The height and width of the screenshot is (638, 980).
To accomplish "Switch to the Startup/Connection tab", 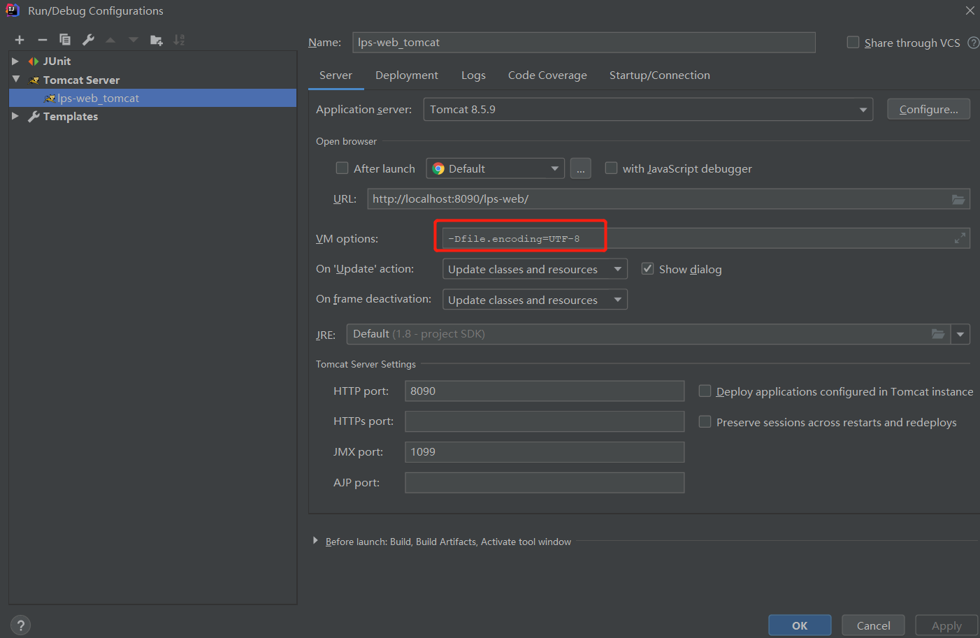I will click(660, 75).
